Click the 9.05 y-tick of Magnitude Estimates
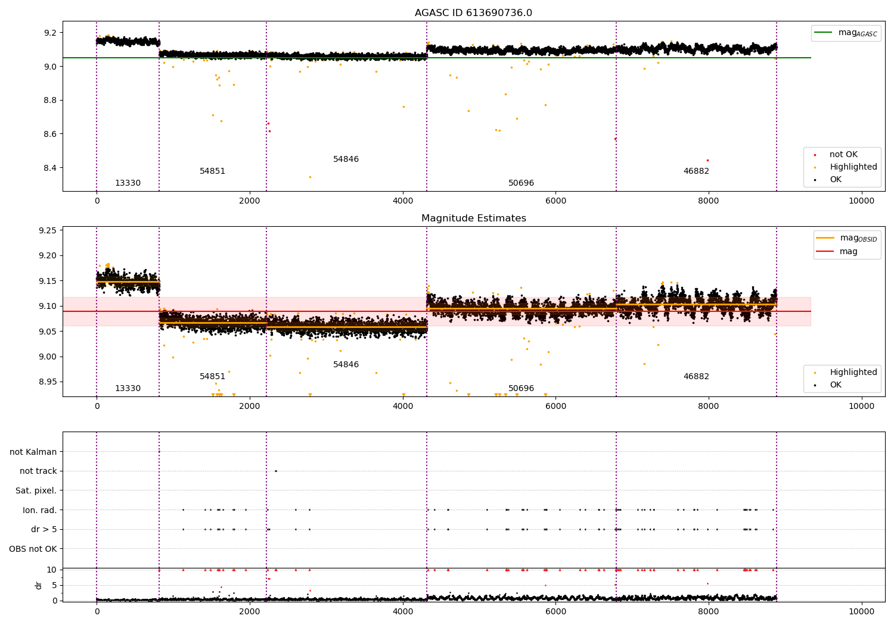The image size is (894, 625). point(49,332)
